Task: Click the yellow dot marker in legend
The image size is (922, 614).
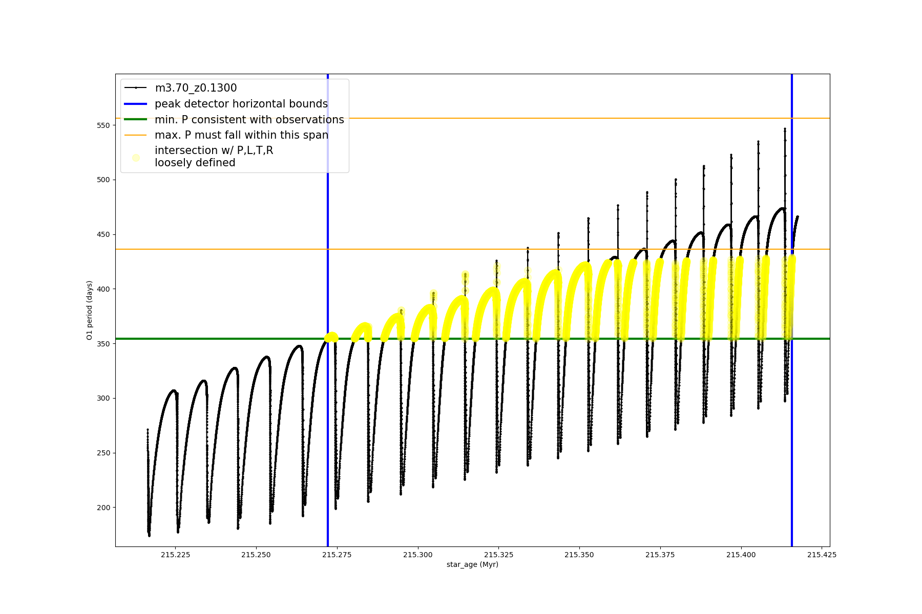Action: point(136,158)
